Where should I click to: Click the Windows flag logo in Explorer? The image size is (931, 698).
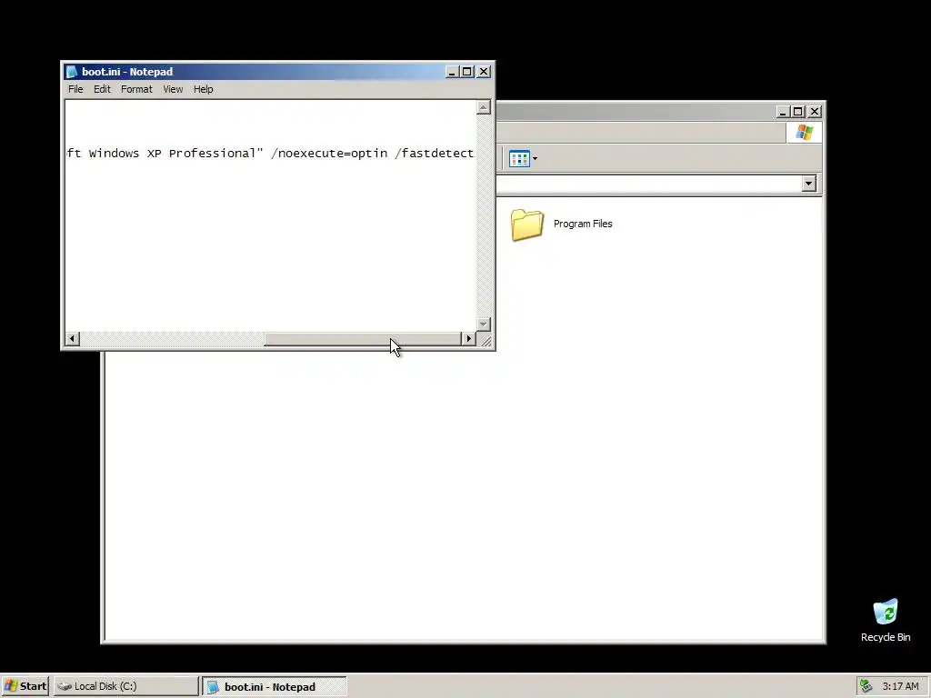coord(805,132)
